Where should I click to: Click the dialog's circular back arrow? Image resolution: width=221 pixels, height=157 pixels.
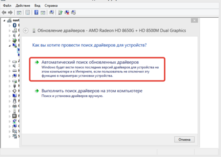pyautogui.click(x=26, y=31)
